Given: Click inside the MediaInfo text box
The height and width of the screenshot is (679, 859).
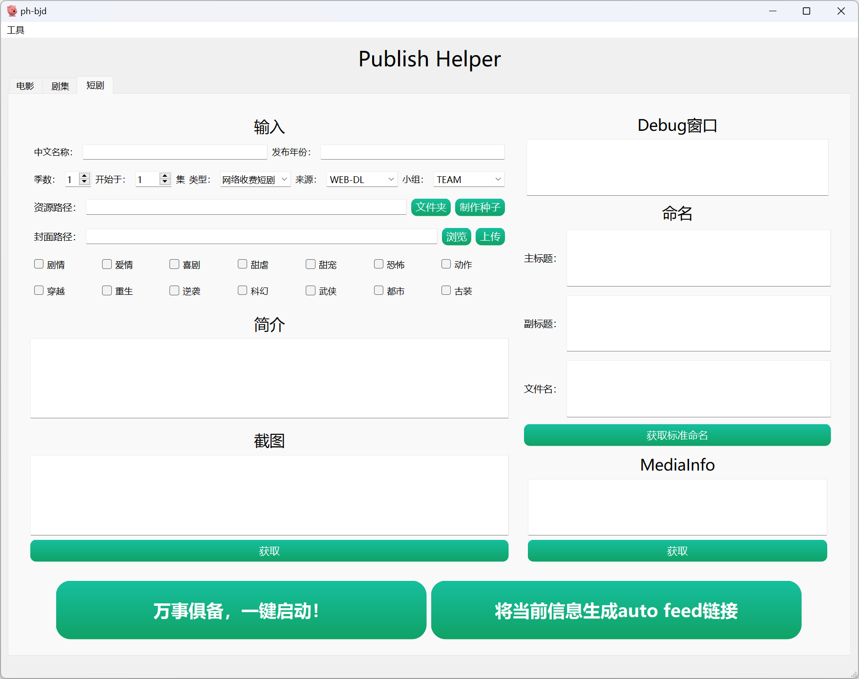Looking at the screenshot, I should pyautogui.click(x=677, y=507).
